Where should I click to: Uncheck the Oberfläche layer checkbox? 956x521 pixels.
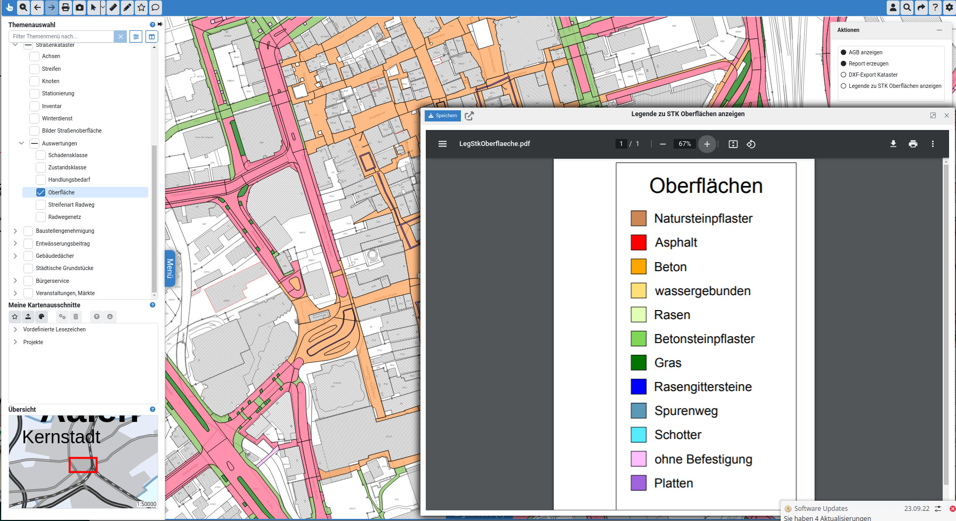pos(40,192)
